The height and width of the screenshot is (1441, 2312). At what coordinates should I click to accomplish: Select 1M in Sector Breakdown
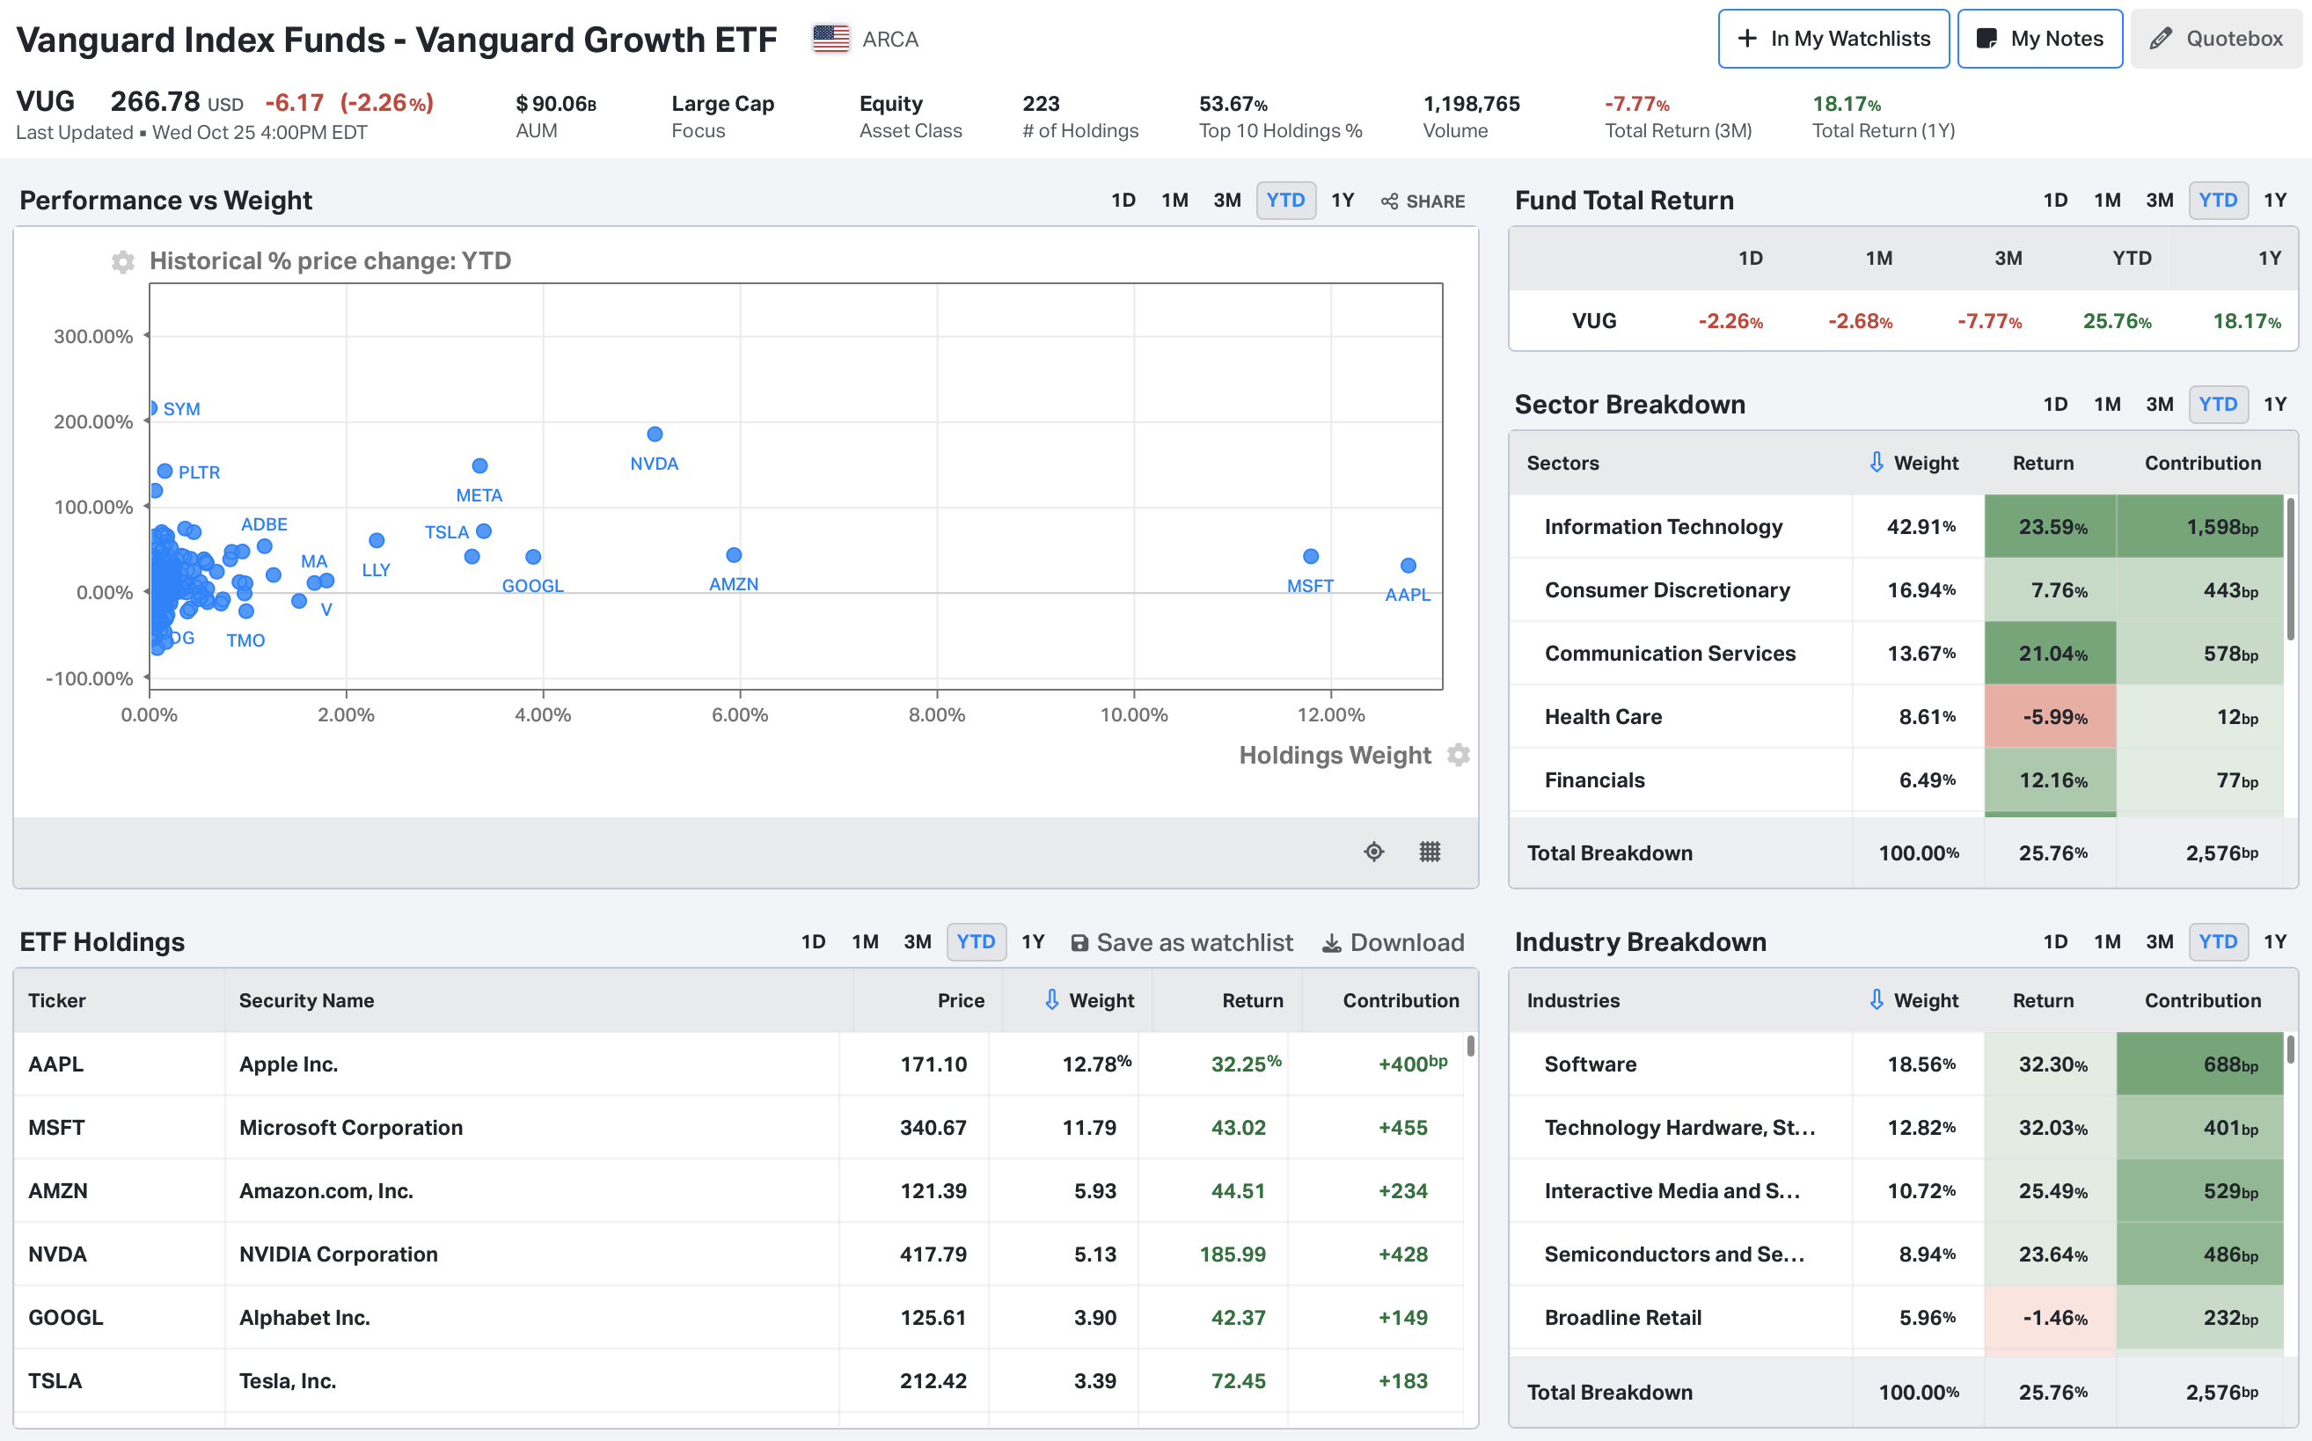2106,404
